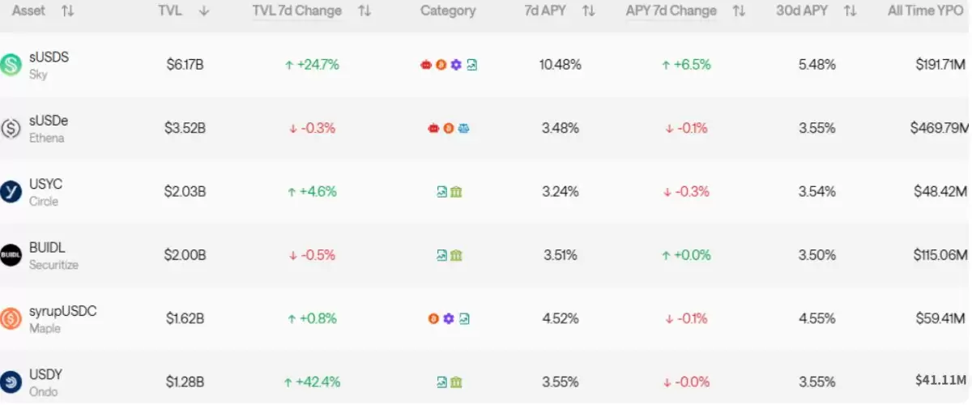Open the syrupUSDC asset name link
The width and height of the screenshot is (972, 405).
[62, 311]
